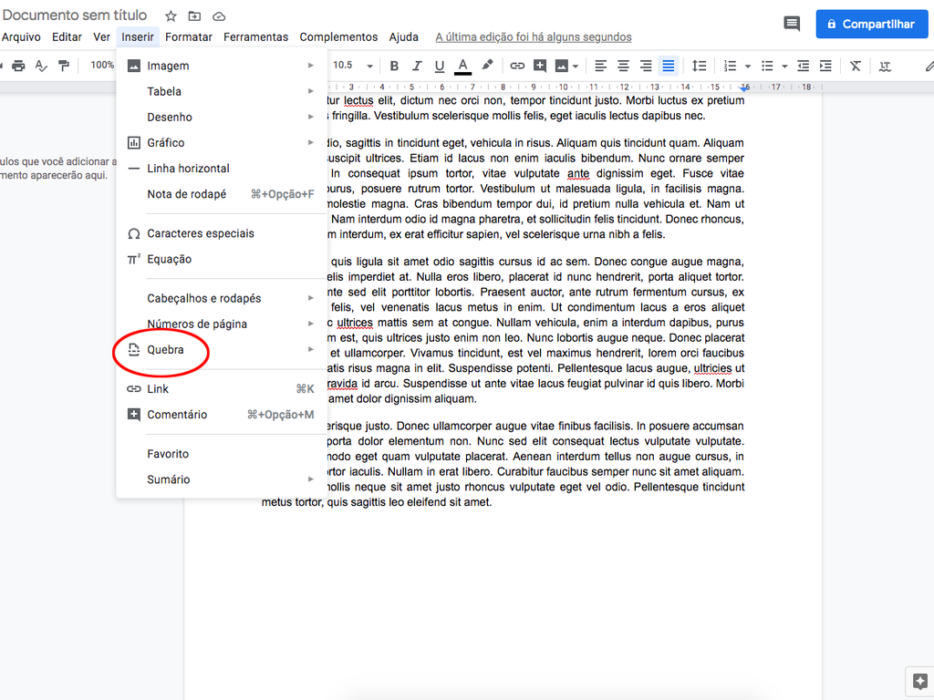This screenshot has width=934, height=700.
Task: Open the font size 10.5 dropdown
Action: coord(353,66)
